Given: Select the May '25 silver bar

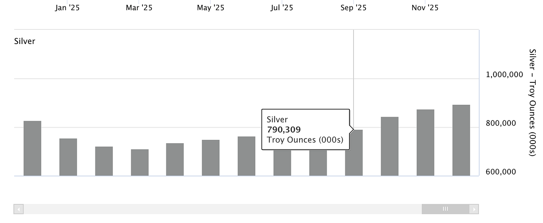Looking at the screenshot, I should (211, 158).
